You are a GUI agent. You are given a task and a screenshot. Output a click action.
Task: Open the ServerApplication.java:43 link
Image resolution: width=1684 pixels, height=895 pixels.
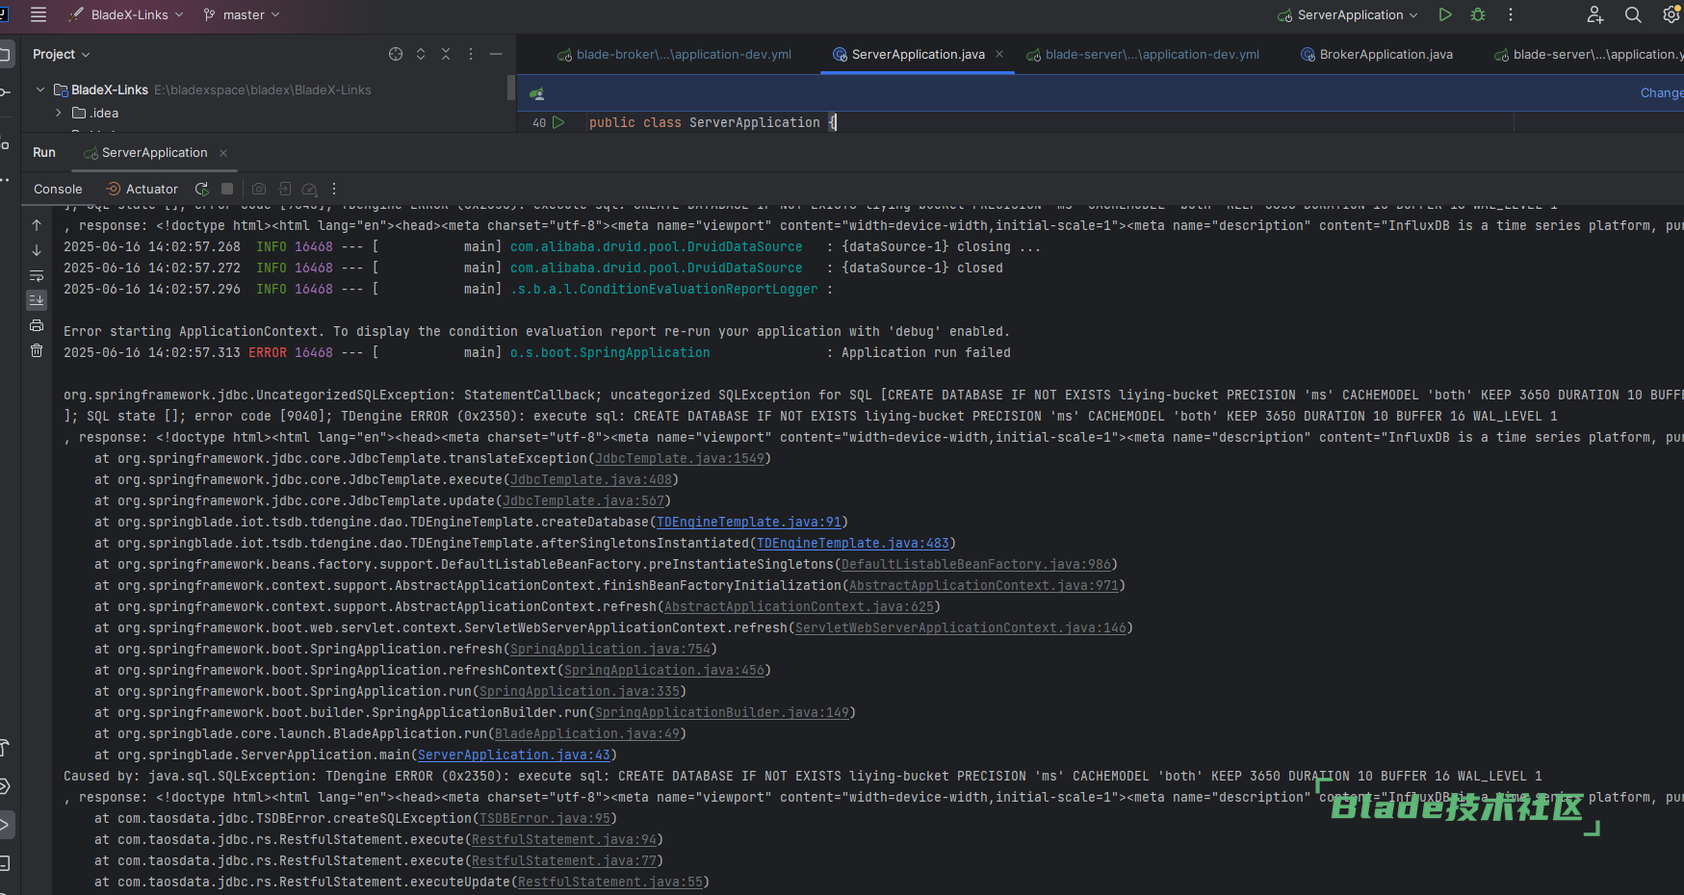pyautogui.click(x=514, y=754)
